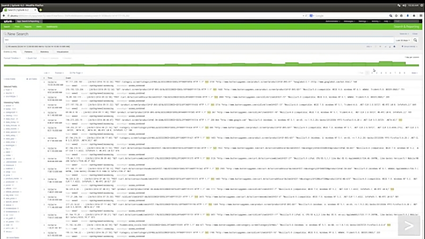The width and height of the screenshot is (425, 239).
Task: Open the Job dropdown
Action: [369, 47]
